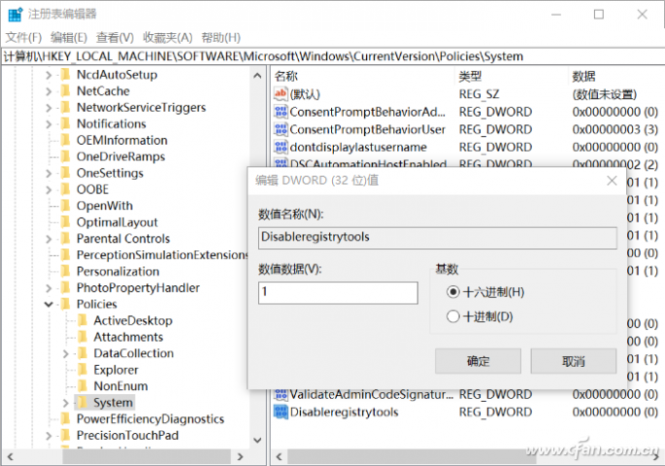Expand the DataCollection tree node

[x=65, y=353]
